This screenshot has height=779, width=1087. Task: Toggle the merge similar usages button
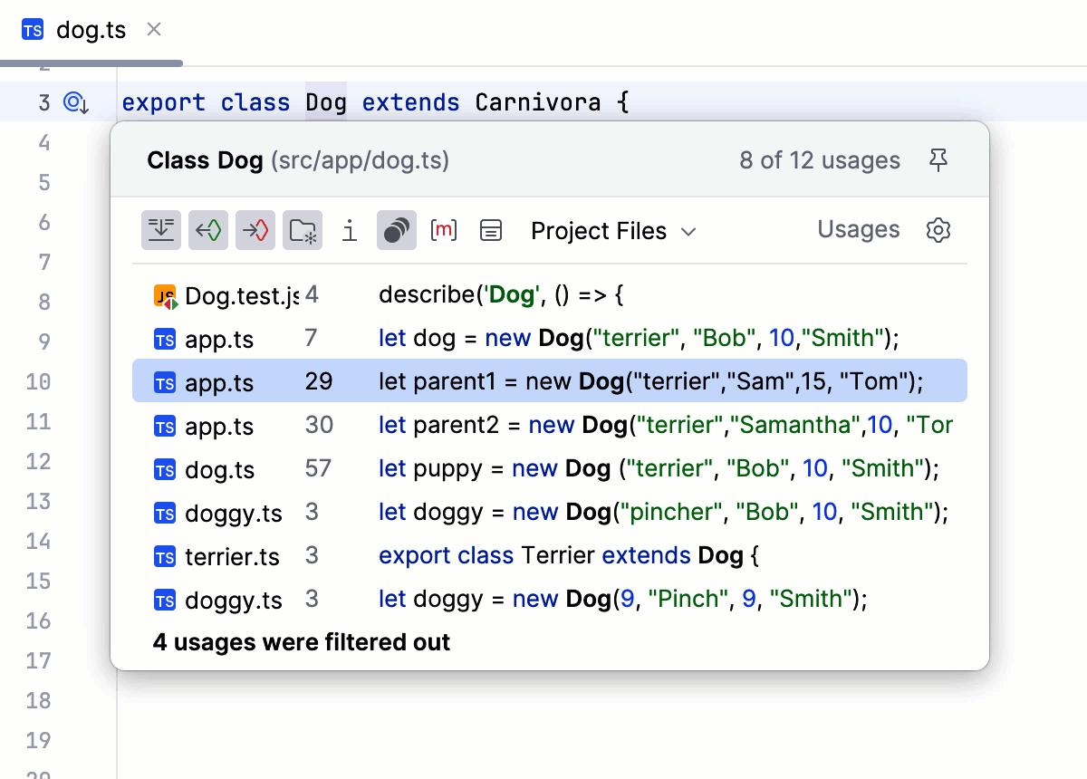click(x=161, y=231)
